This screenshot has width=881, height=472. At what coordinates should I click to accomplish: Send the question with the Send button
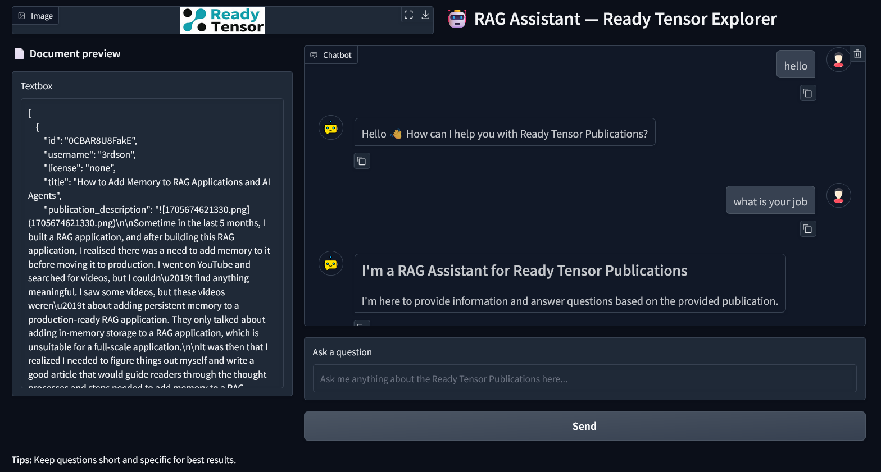coord(584,426)
